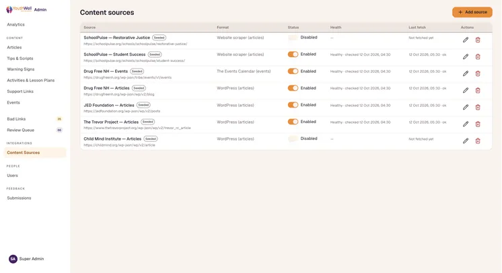
Task: Click Not fetched yet for Child Mind Institute
Action: pos(421,139)
